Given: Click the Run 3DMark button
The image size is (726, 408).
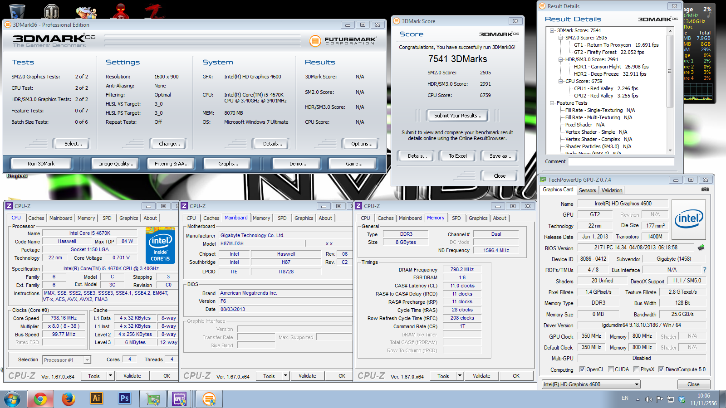Looking at the screenshot, I should (41, 164).
